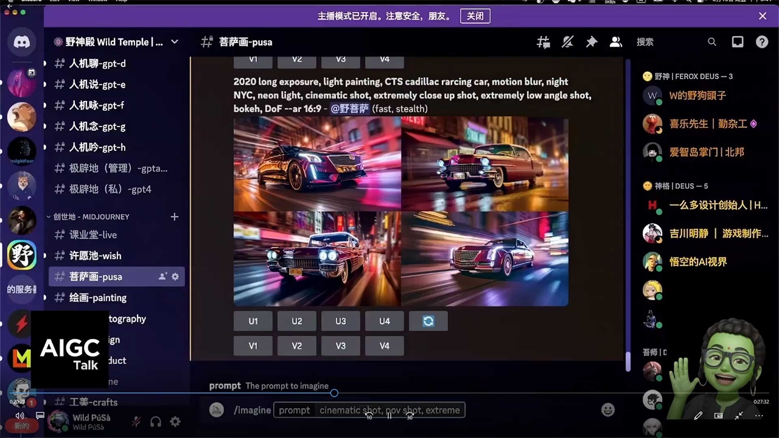
Task: Open the emoji picker in message box
Action: tap(607, 410)
